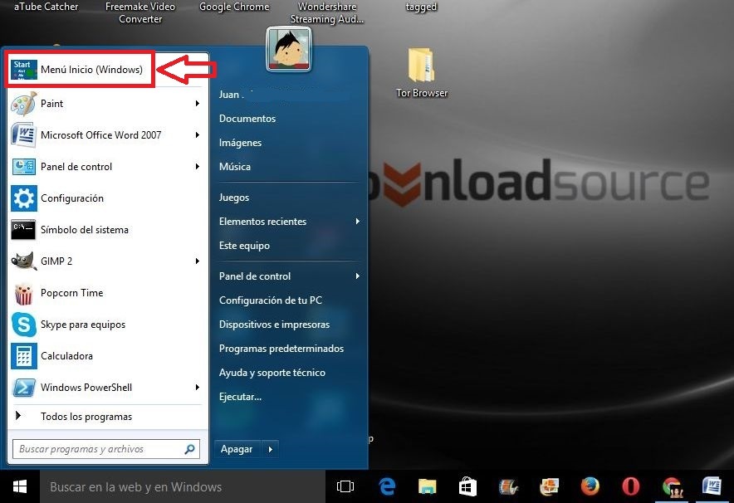
Task: Open Música from start menu
Action: [234, 167]
